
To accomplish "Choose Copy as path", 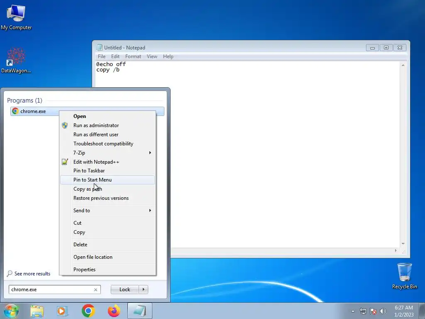I will pos(107,189).
